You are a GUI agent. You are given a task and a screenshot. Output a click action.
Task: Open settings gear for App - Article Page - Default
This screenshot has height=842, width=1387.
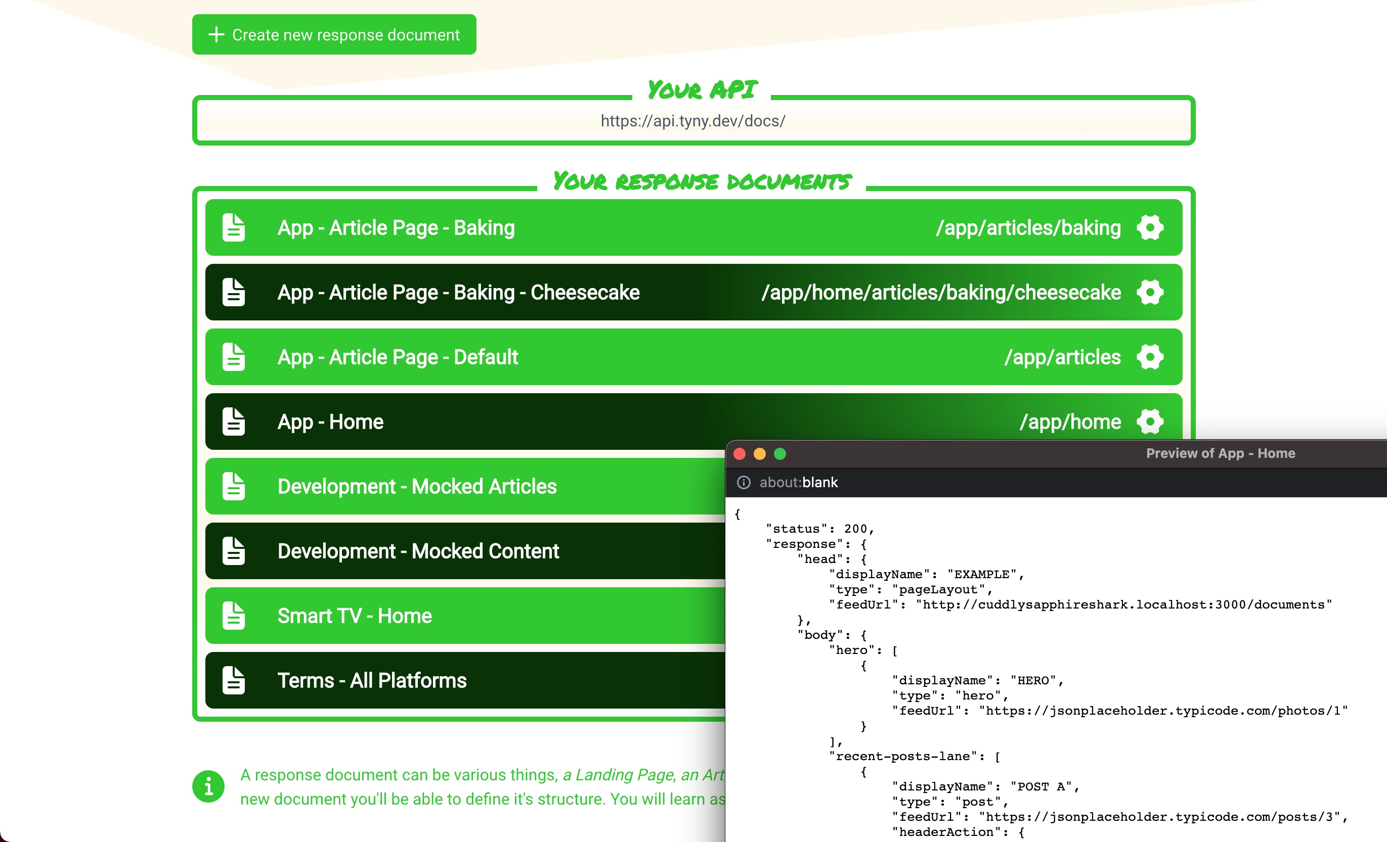pyautogui.click(x=1149, y=357)
